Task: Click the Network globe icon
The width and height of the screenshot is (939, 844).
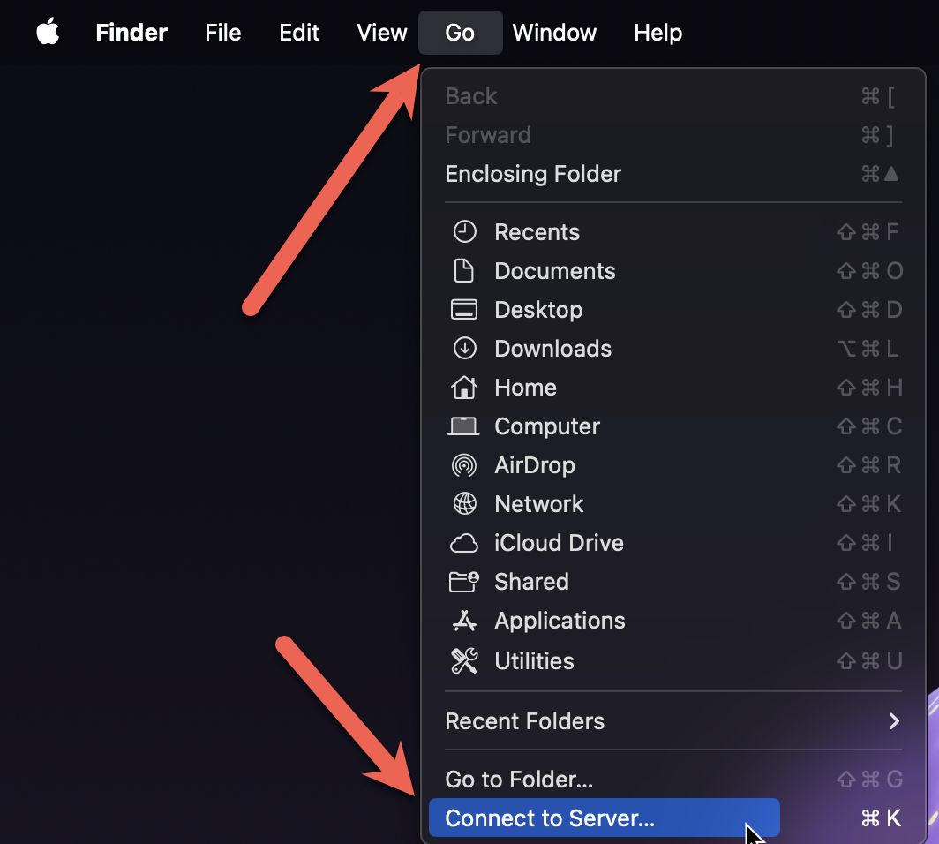Action: coord(466,503)
